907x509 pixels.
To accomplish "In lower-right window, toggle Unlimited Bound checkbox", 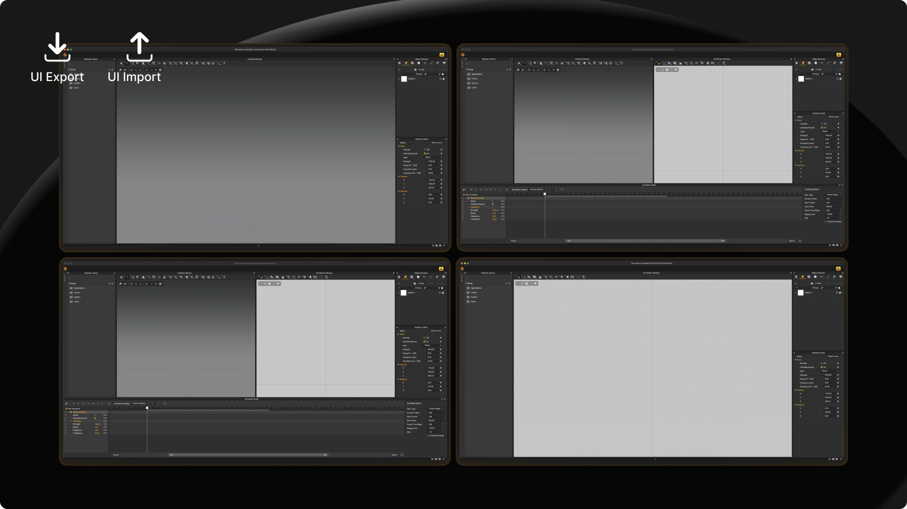I will coord(822,367).
